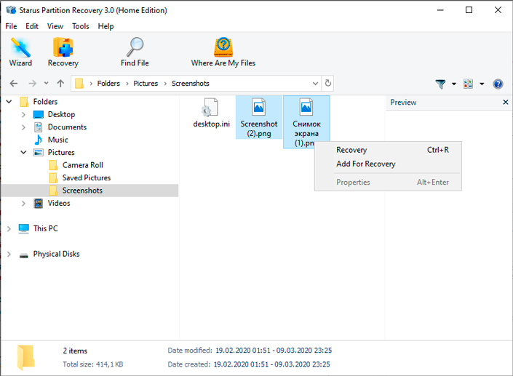Image resolution: width=513 pixels, height=376 pixels.
Task: Select Folders root in tree
Action: point(45,102)
